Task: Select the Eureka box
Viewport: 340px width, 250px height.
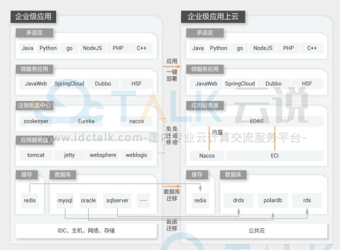Action: 87,121
